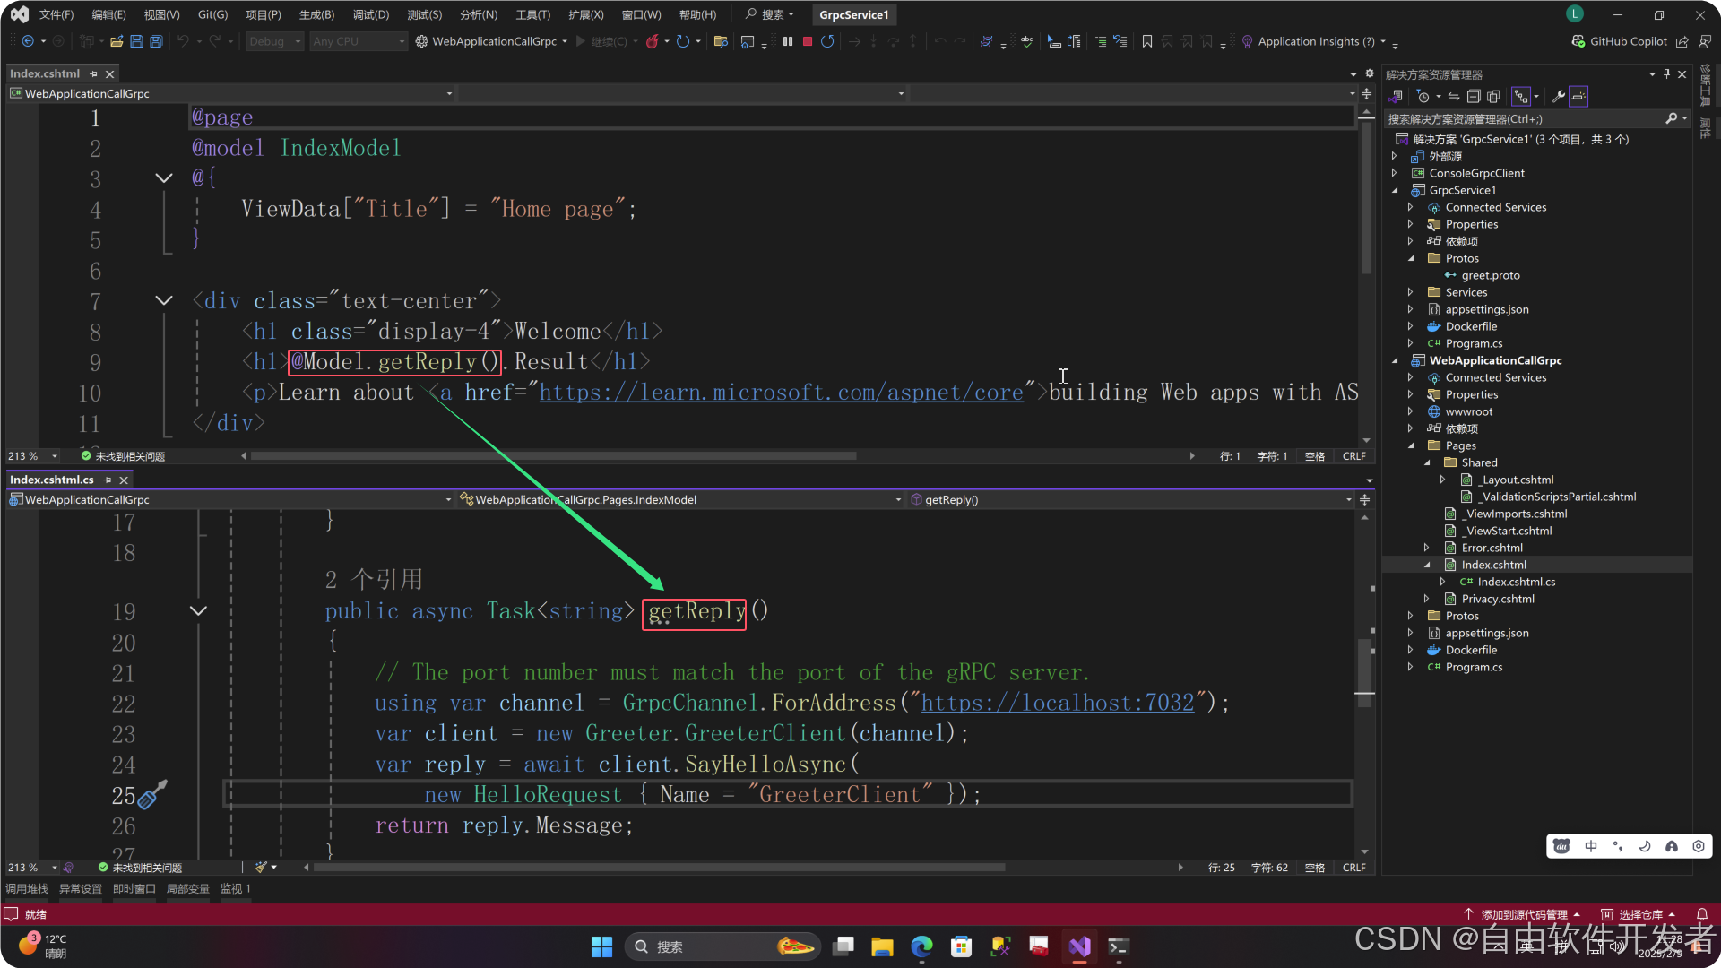This screenshot has height=968, width=1721.
Task: Open Windows Start menu on taskbar
Action: [601, 946]
